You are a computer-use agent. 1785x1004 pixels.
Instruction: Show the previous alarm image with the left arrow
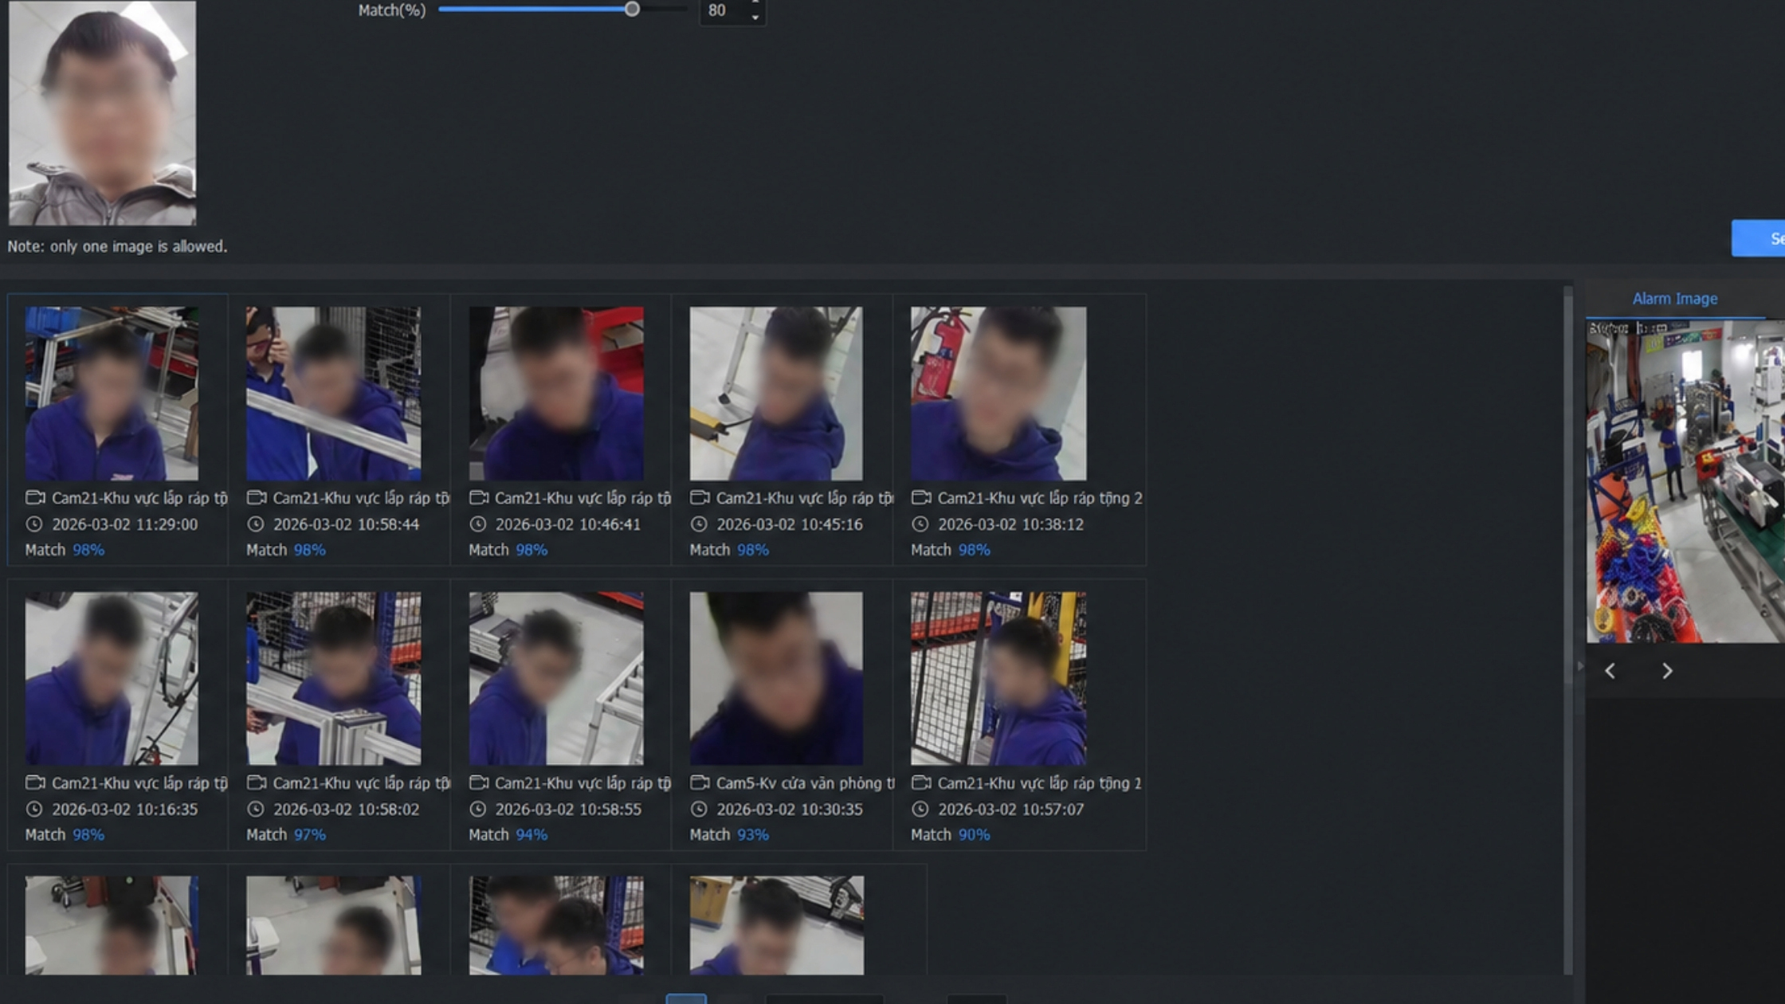[x=1610, y=671]
